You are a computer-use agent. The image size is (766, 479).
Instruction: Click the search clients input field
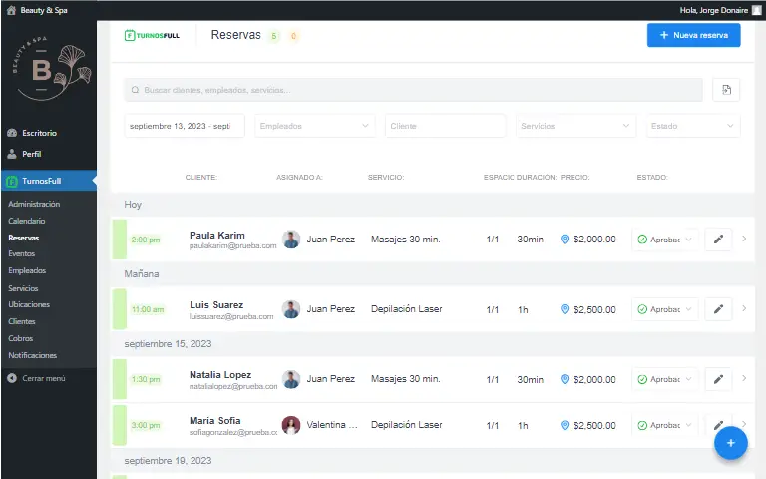point(413,90)
